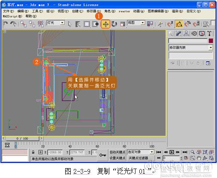The width and height of the screenshot is (217, 178).
Task: Open the 灯光 selection filter dropdown
Action: pyautogui.click(x=56, y=23)
